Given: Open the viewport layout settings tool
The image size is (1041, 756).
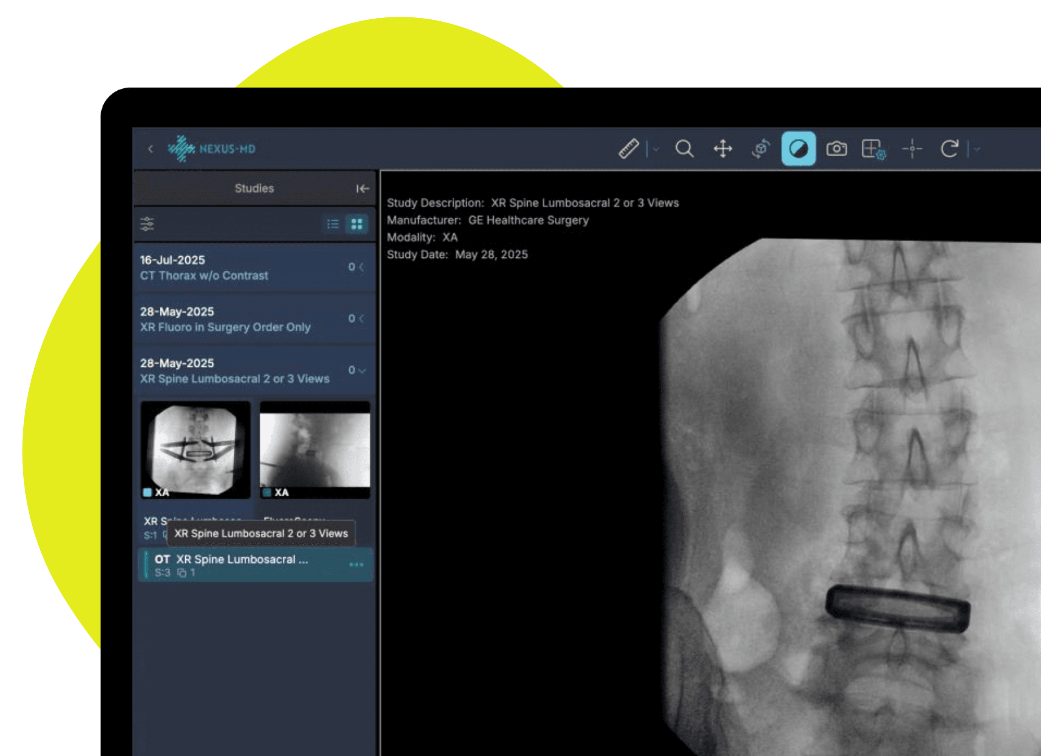Looking at the screenshot, I should tap(873, 149).
